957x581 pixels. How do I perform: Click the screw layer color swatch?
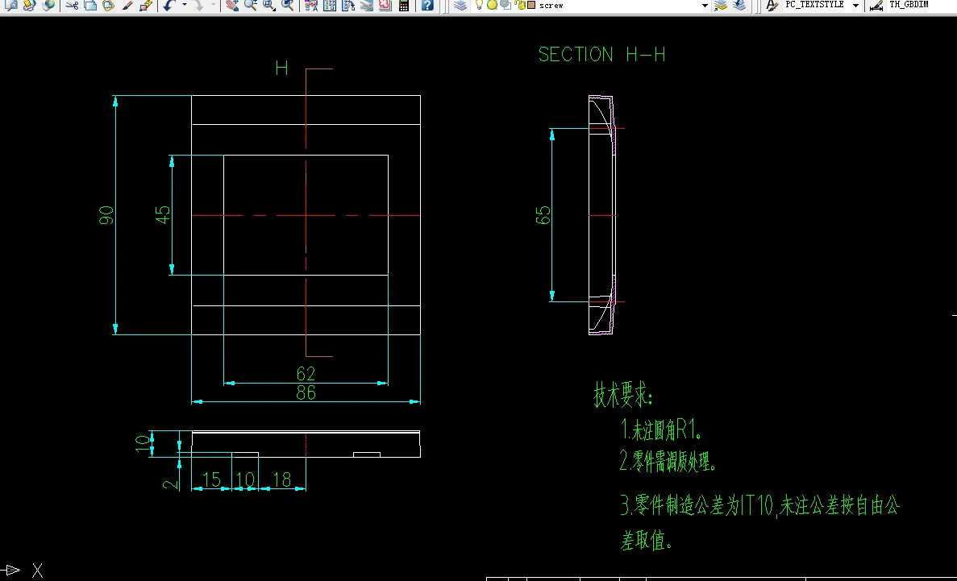point(531,5)
